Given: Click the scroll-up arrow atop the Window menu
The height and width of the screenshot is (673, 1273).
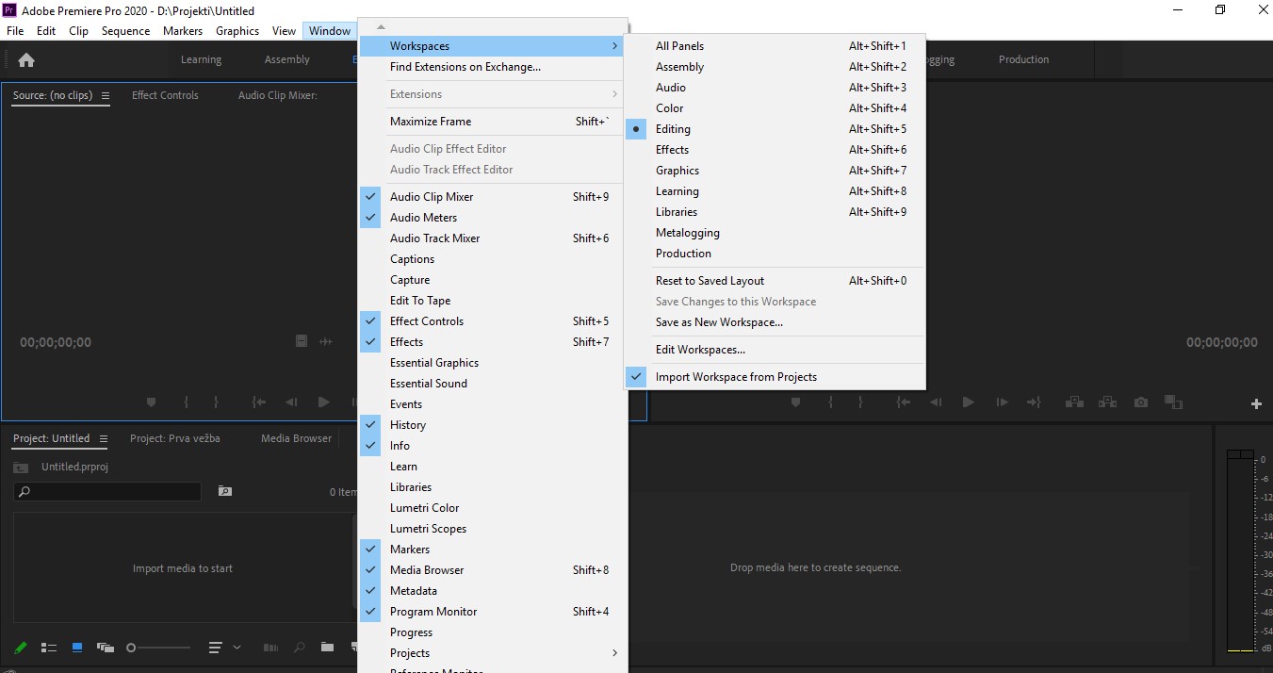Looking at the screenshot, I should point(381,27).
